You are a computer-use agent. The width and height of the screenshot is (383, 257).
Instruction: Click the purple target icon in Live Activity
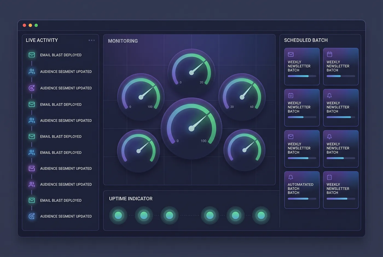pyautogui.click(x=32, y=88)
